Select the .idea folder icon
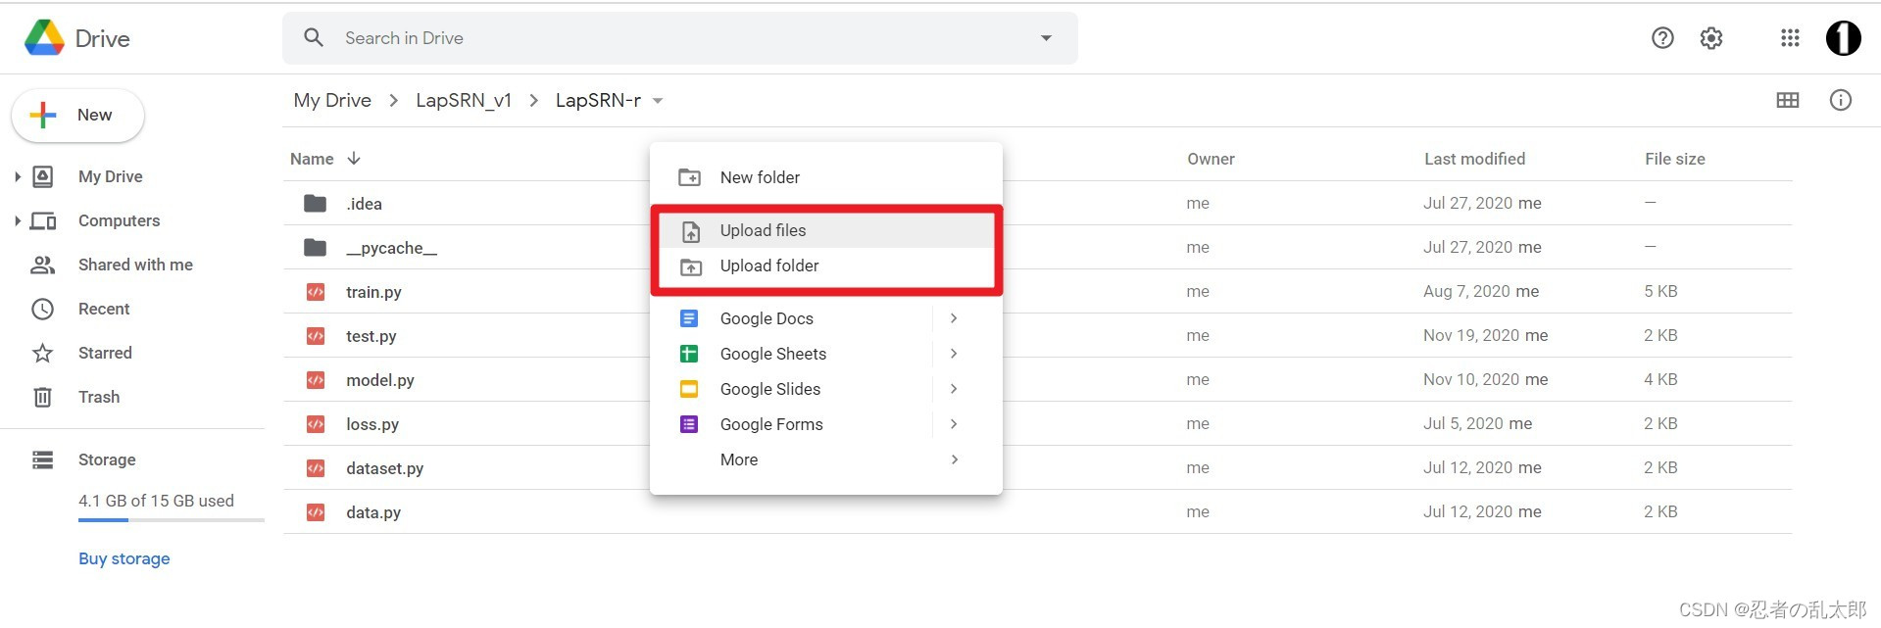This screenshot has width=1881, height=628. [315, 203]
